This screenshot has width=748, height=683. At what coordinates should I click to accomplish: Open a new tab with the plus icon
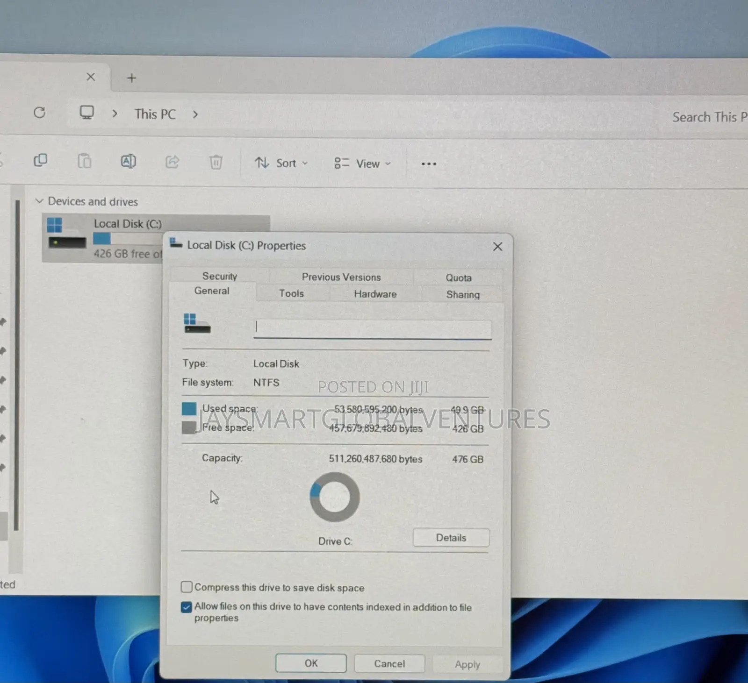(131, 78)
